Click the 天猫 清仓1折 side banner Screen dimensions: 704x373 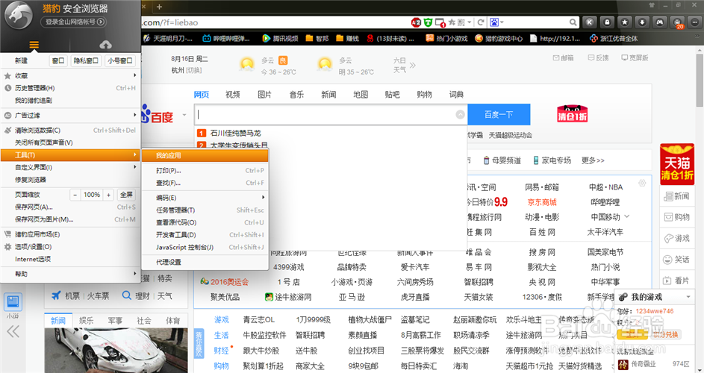coord(677,164)
